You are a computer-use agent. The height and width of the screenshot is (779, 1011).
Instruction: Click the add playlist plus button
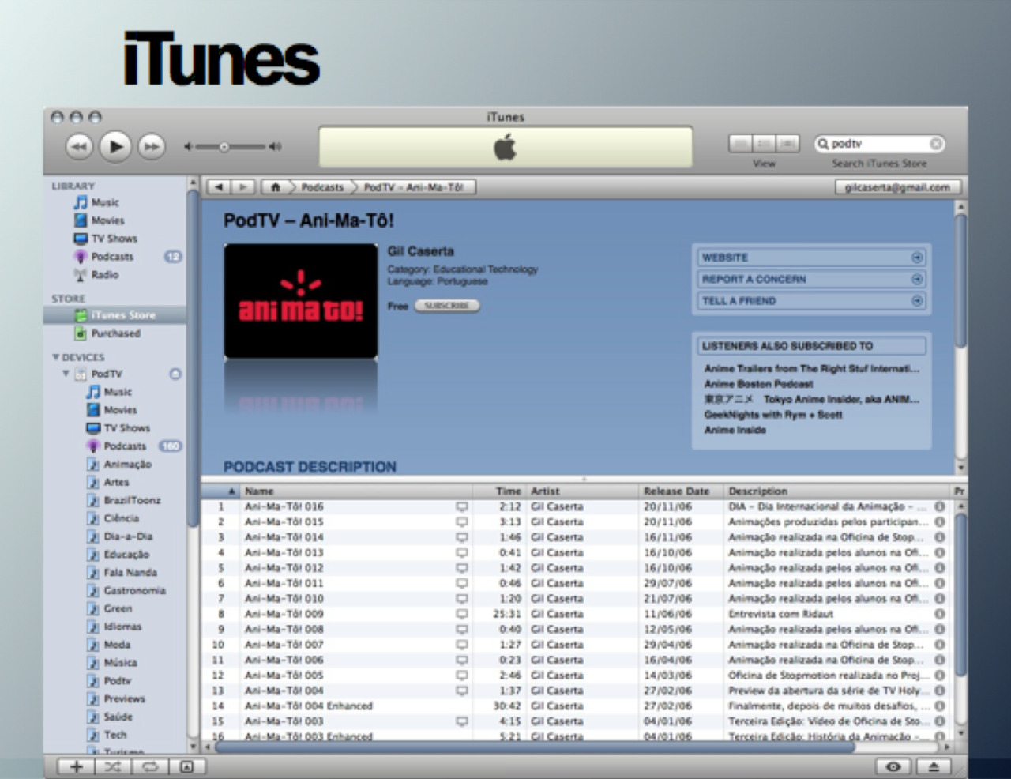coord(77,766)
